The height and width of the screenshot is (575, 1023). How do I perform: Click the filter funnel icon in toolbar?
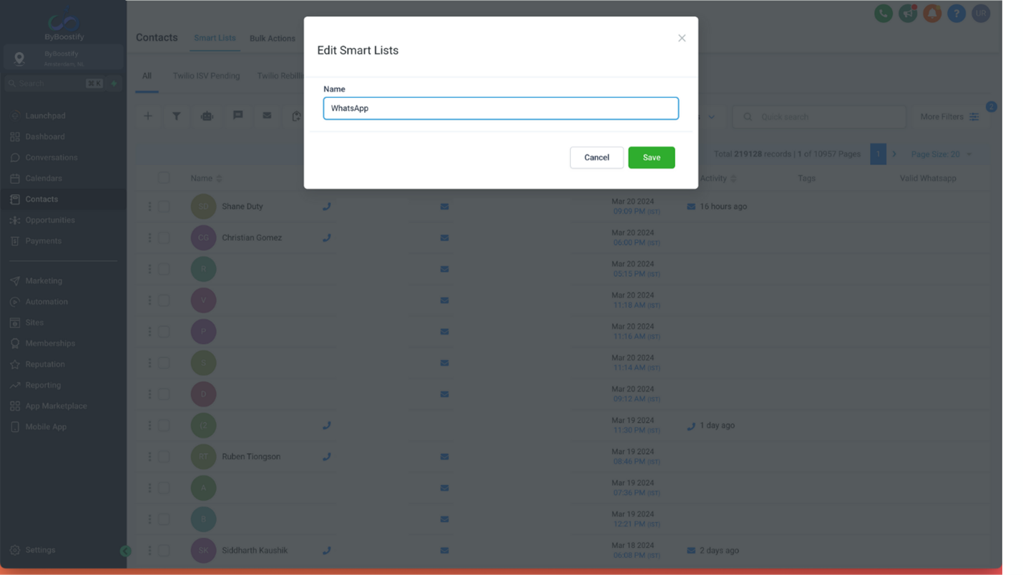tap(176, 116)
